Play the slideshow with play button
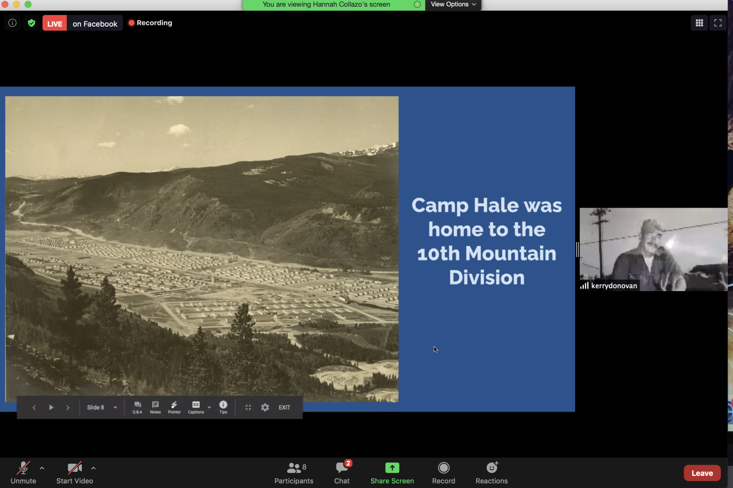 coord(51,407)
